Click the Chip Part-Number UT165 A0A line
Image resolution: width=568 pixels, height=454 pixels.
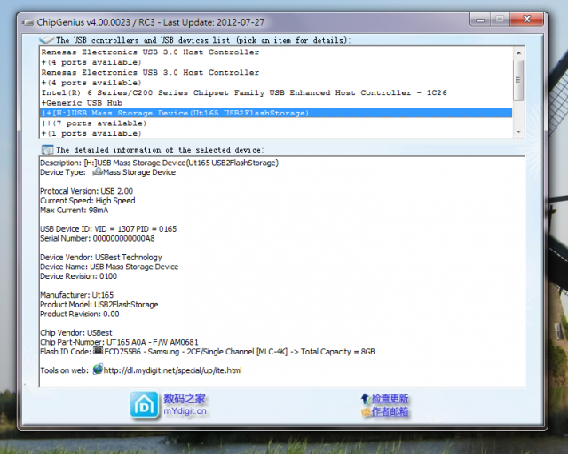[119, 341]
